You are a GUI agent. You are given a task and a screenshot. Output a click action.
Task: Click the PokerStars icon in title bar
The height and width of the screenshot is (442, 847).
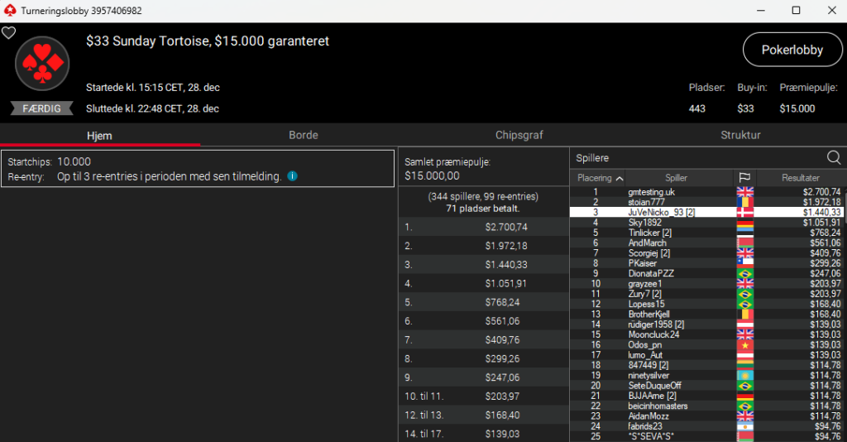9,10
